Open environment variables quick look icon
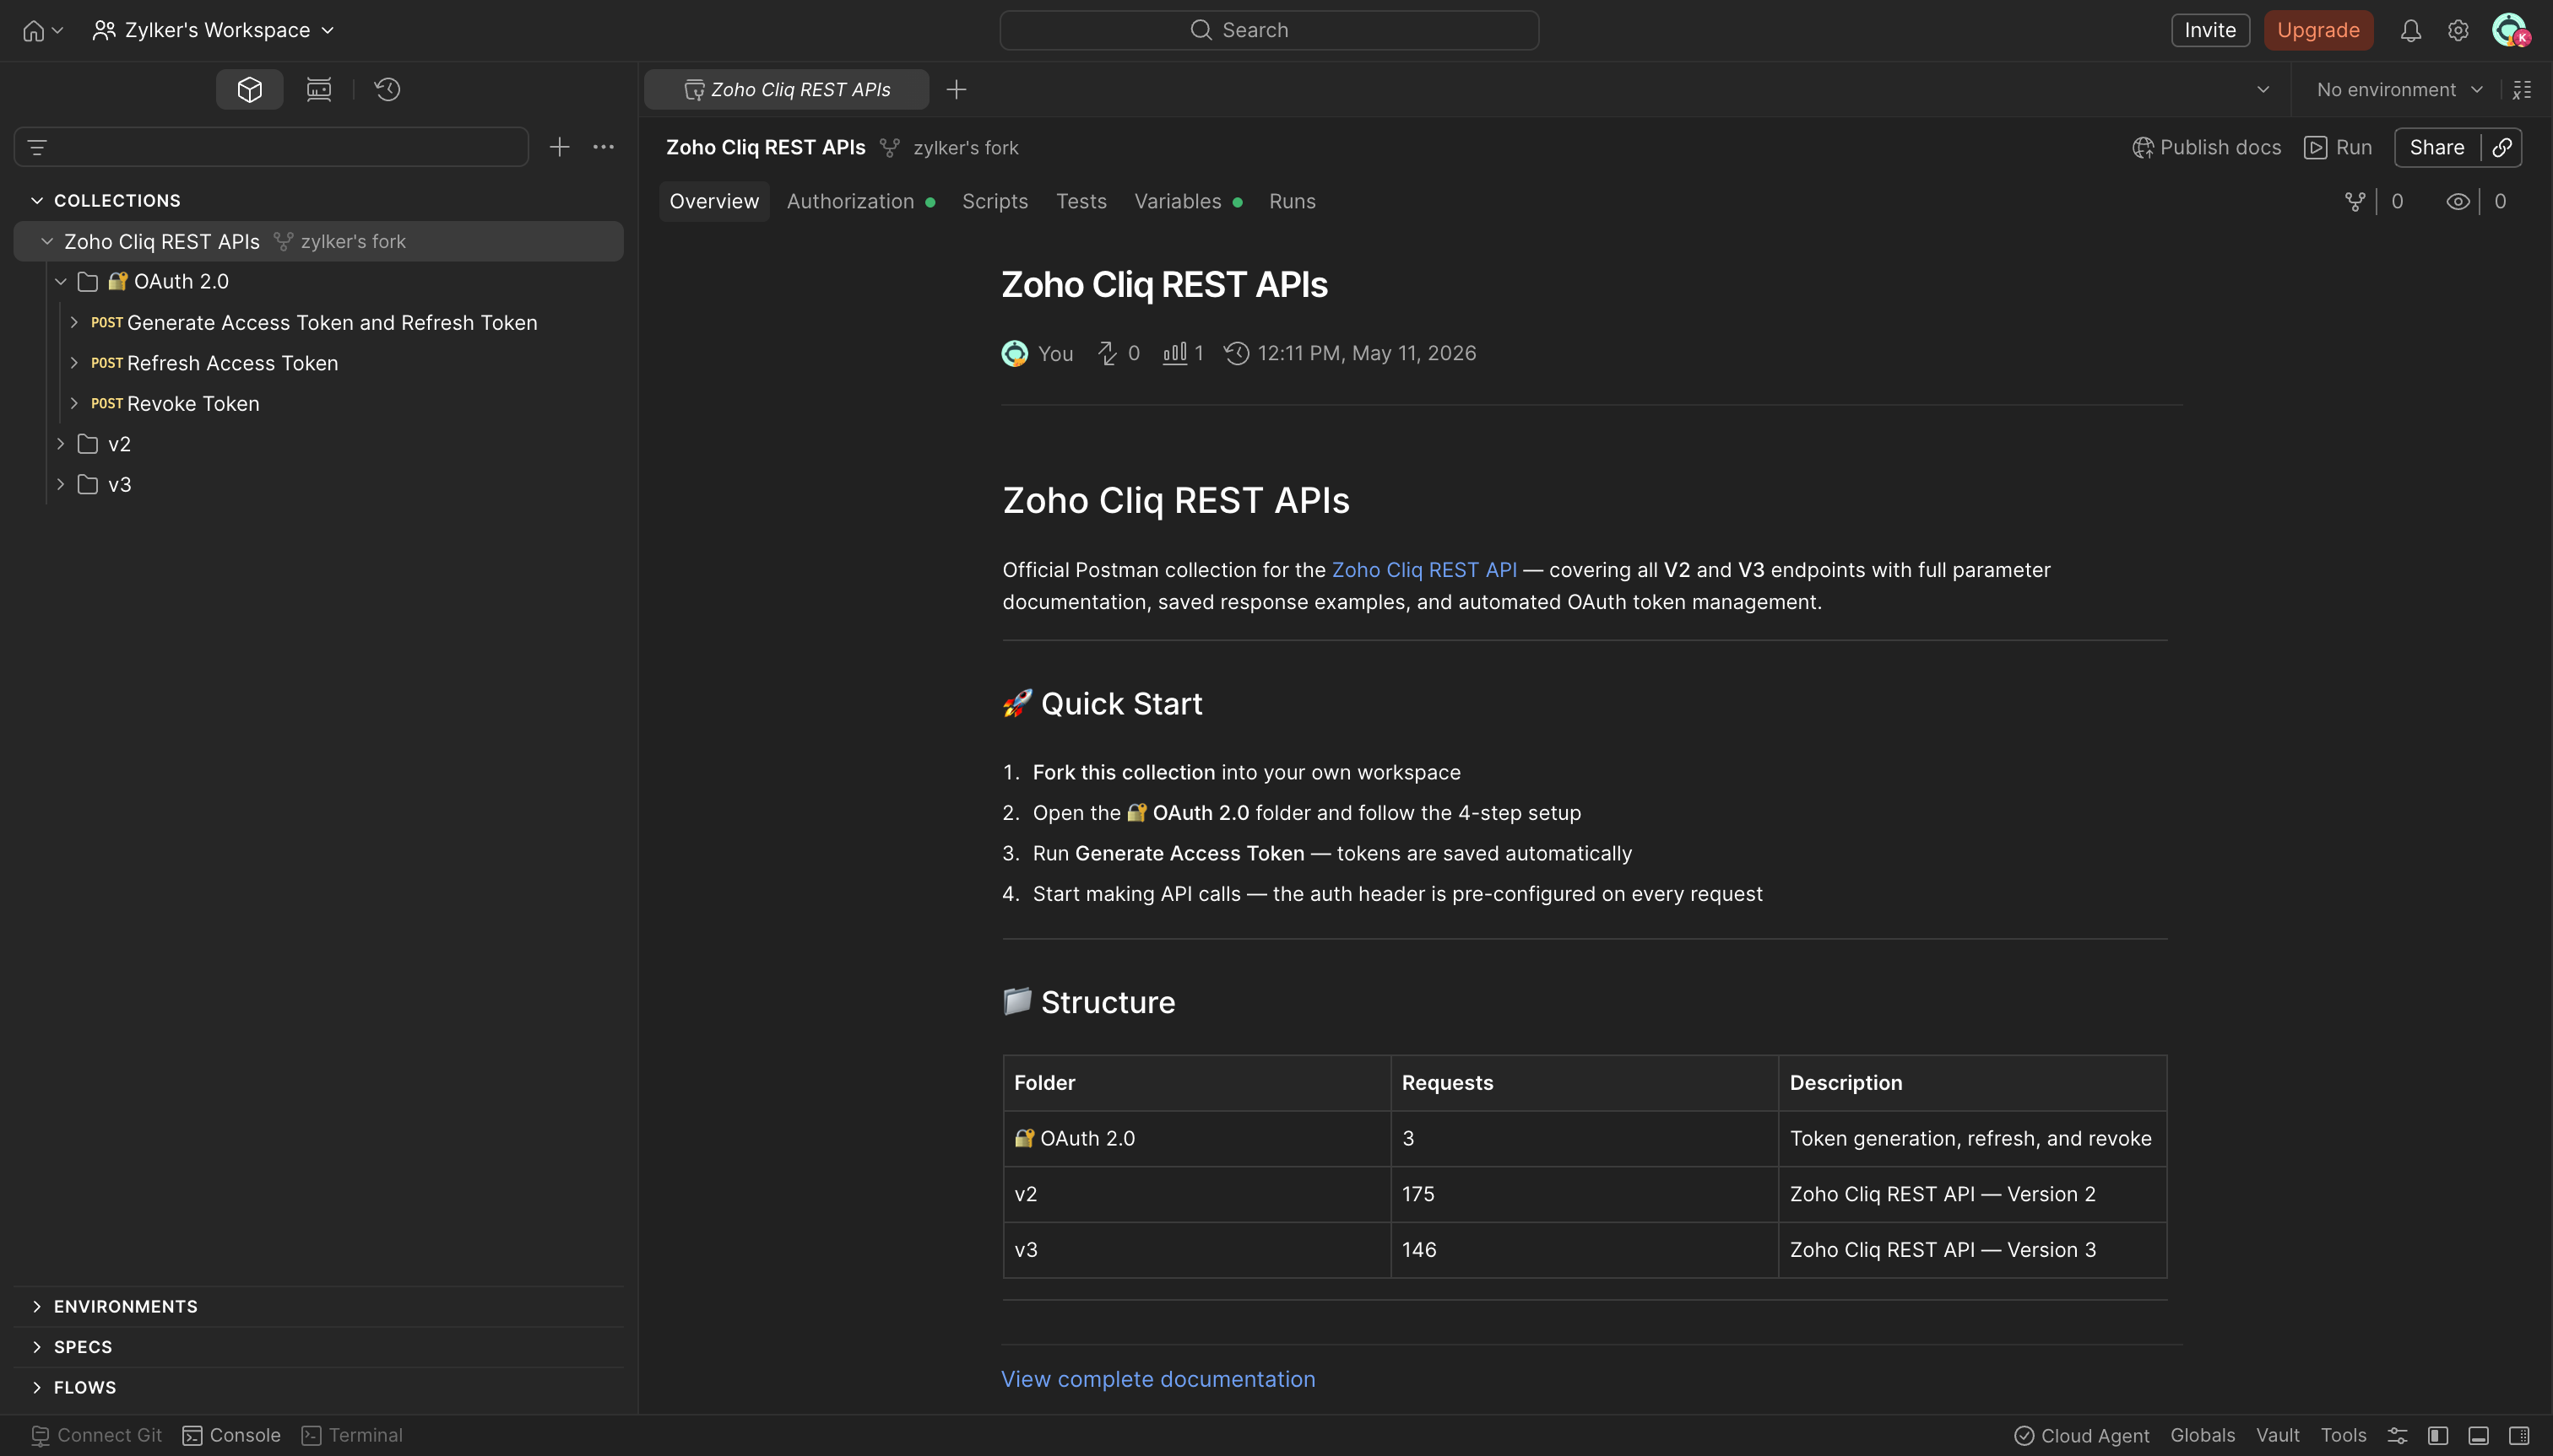Image resolution: width=2553 pixels, height=1456 pixels. pos(2522,90)
